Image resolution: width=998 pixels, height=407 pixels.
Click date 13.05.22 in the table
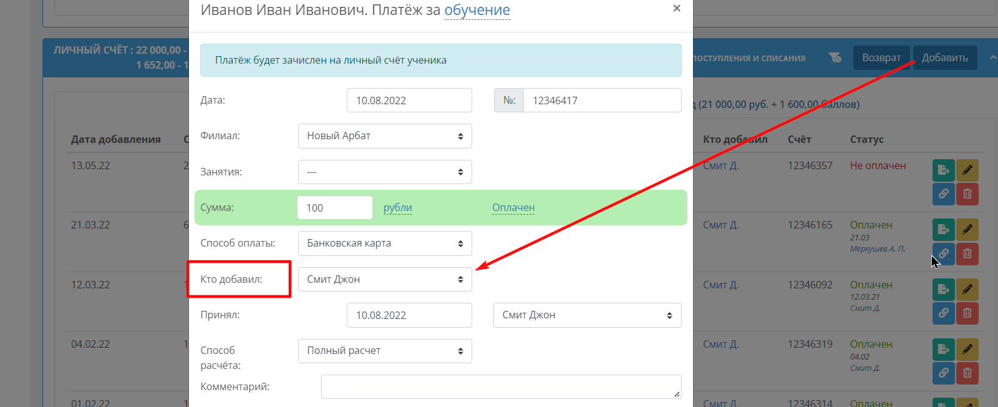click(90, 165)
